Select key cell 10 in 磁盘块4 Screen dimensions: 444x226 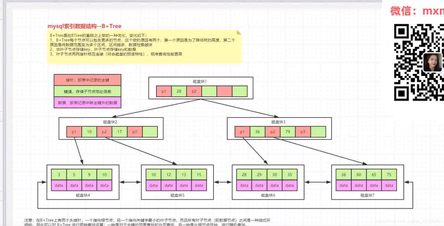pyautogui.click(x=104, y=174)
